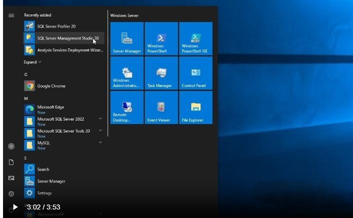353x218 pixels.
Task: Expand Microsoft SQL Server Tools 20 chevron
Action: tap(101, 130)
